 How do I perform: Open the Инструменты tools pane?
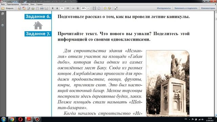[164, 8]
